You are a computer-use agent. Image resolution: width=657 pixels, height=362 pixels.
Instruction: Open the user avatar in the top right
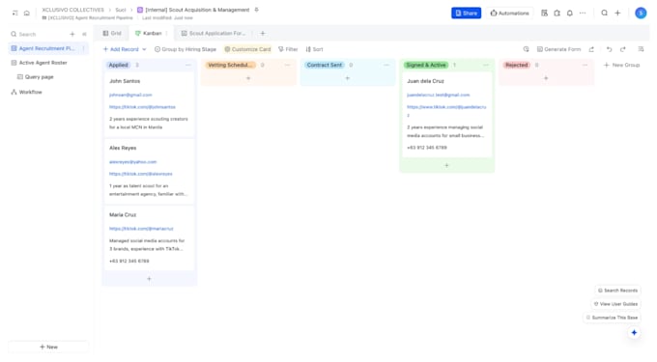tap(641, 13)
